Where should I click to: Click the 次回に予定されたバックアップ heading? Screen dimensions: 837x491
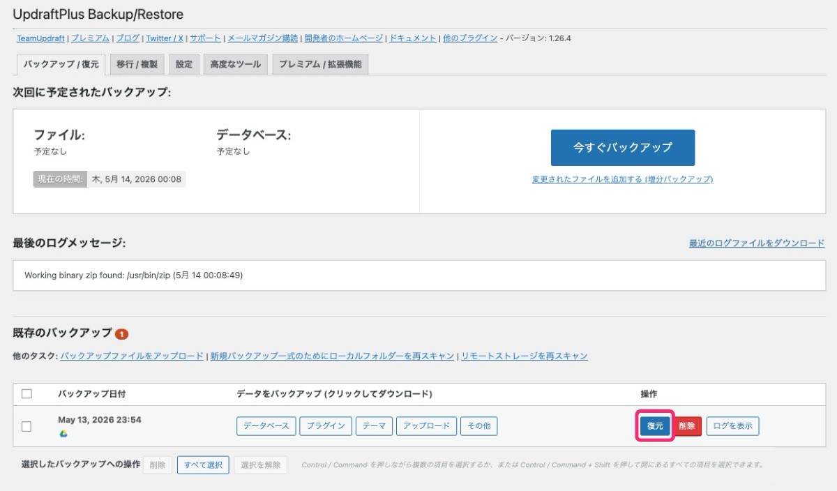pos(92,91)
